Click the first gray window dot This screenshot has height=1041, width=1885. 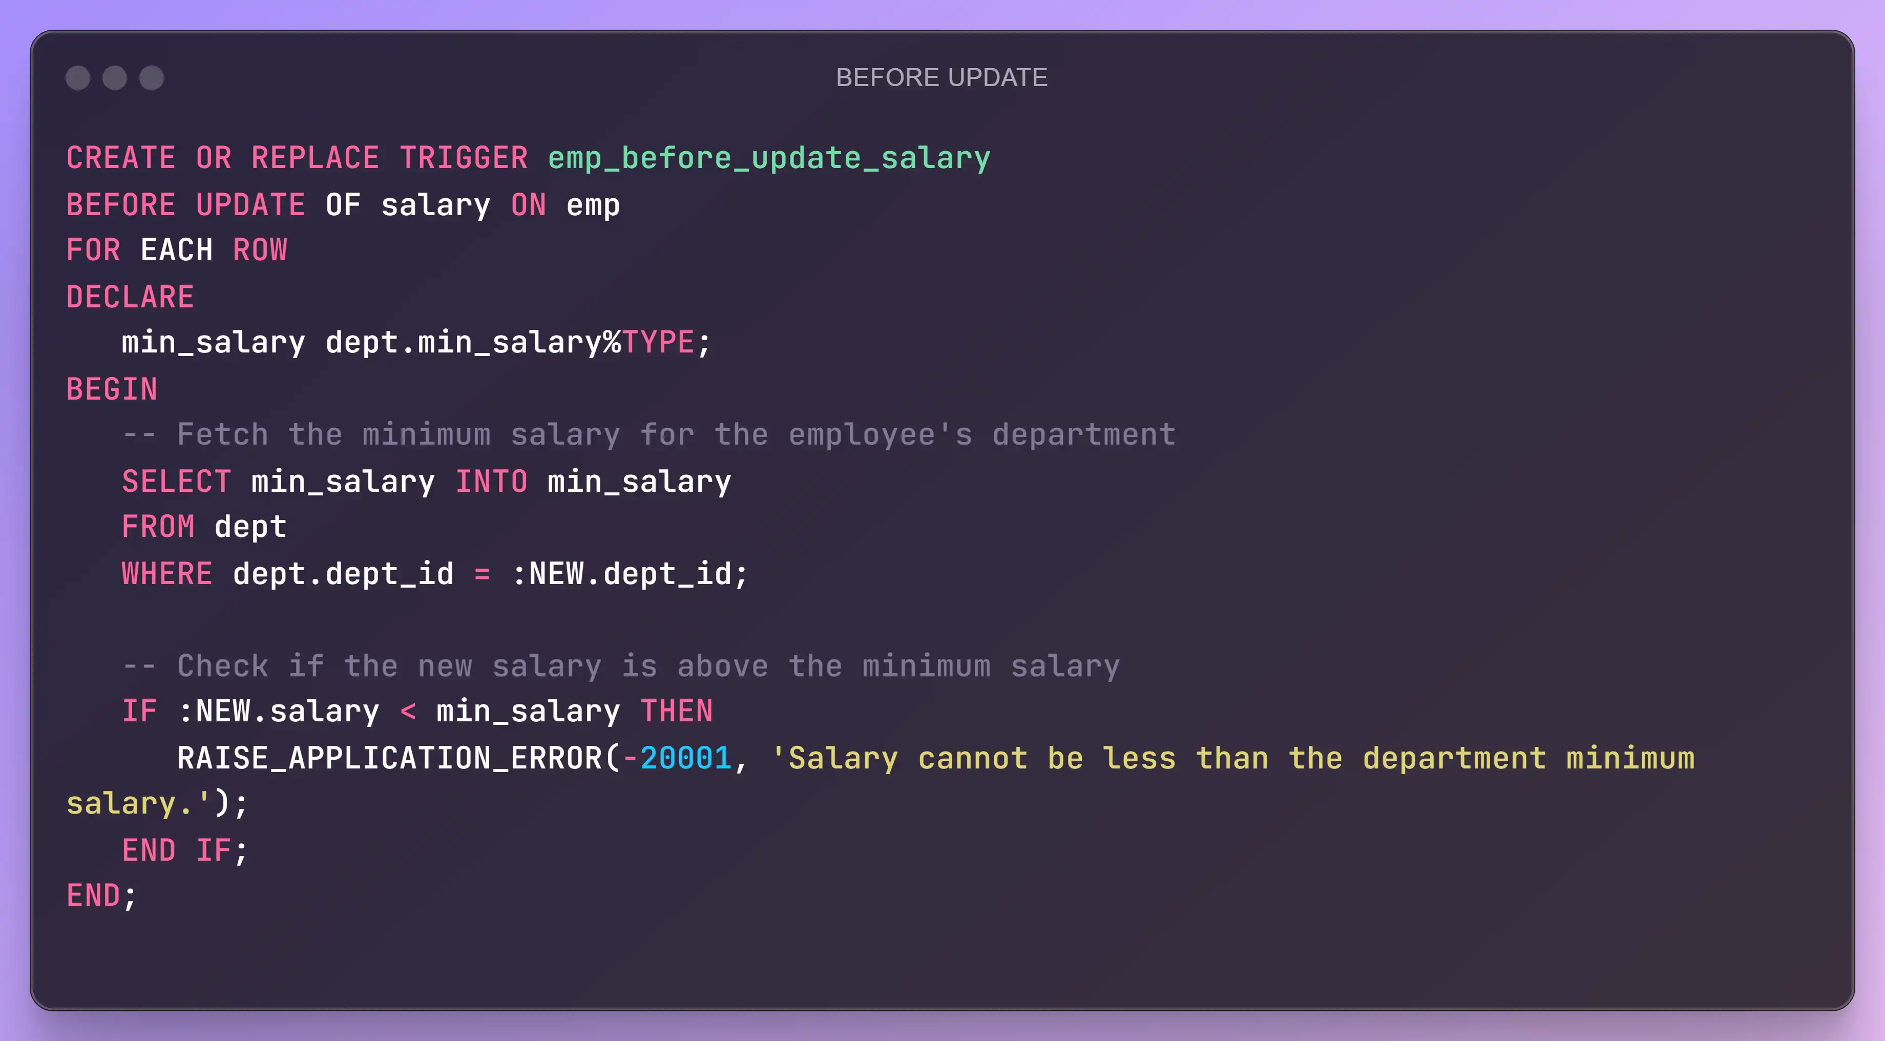click(77, 77)
